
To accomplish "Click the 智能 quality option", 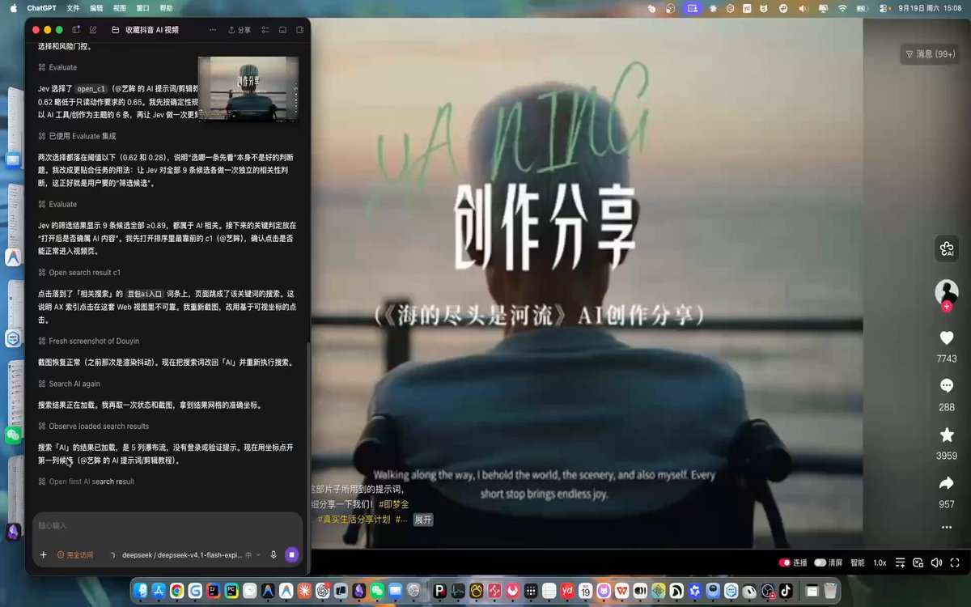I will coord(858,562).
